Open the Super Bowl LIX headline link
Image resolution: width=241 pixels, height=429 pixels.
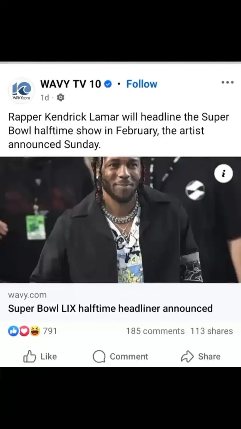(110, 308)
